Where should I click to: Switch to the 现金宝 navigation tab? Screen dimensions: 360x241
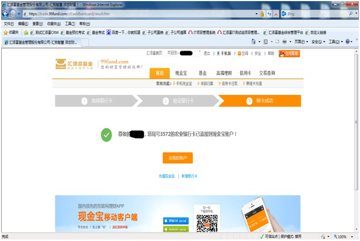click(181, 73)
